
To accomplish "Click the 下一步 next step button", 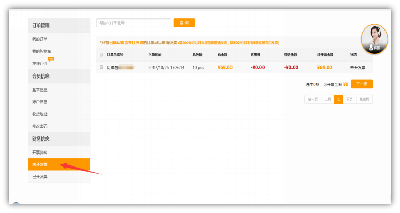I will click(361, 84).
